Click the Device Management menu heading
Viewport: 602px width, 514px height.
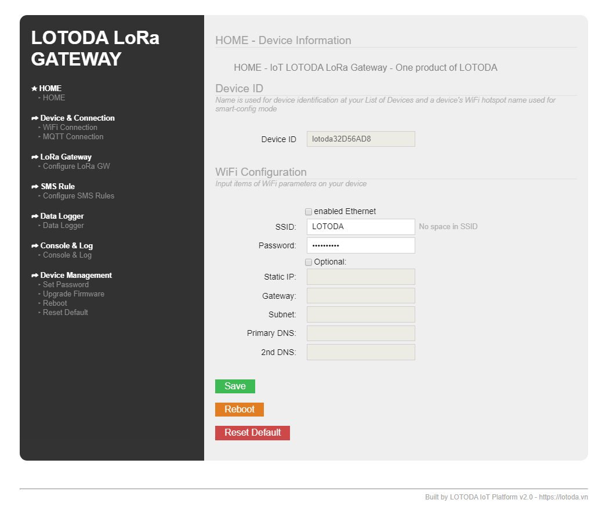coord(76,276)
